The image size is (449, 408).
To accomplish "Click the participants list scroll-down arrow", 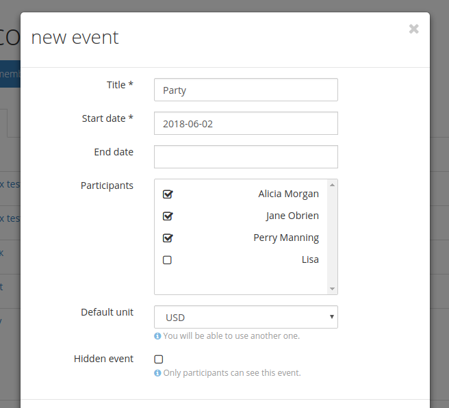I will (333, 289).
